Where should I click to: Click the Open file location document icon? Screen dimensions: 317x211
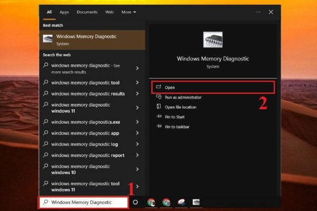158,107
